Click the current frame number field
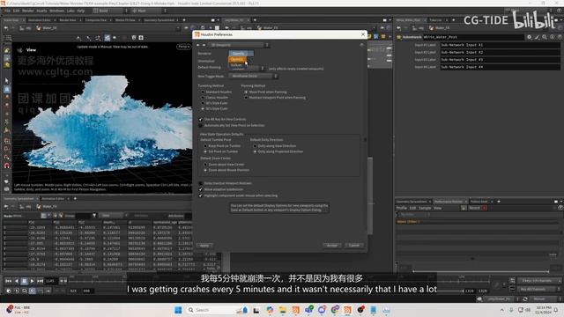Screen dimensions: 564x317 click(x=50, y=281)
